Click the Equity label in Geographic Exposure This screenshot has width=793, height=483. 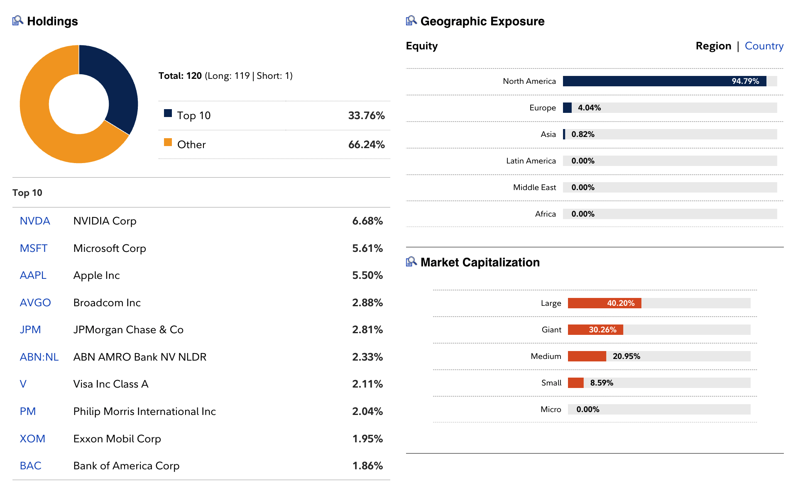[x=421, y=46]
